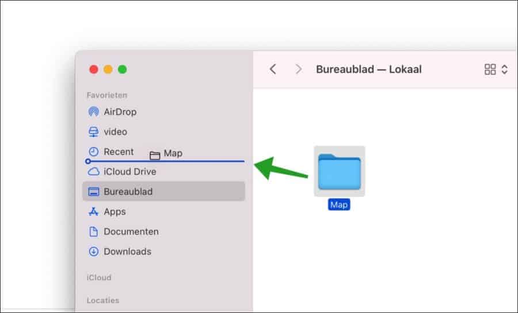Click the Downloads arrow icon
The height and width of the screenshot is (313, 518).
[93, 252]
